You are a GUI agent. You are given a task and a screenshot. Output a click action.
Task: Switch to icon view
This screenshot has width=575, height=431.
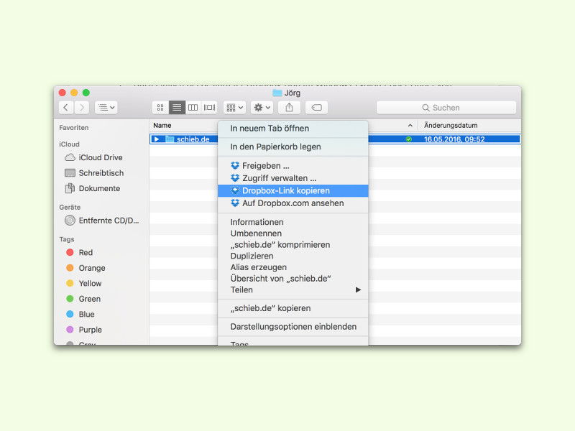[x=160, y=107]
